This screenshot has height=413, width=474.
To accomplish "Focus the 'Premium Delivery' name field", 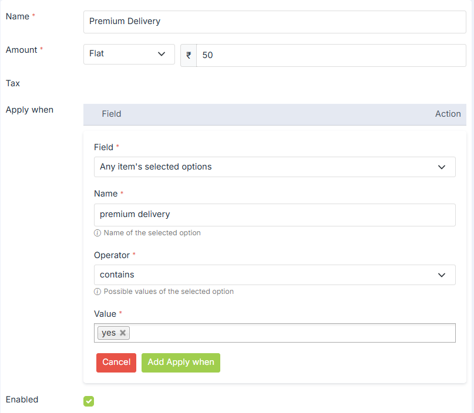I will [x=274, y=22].
